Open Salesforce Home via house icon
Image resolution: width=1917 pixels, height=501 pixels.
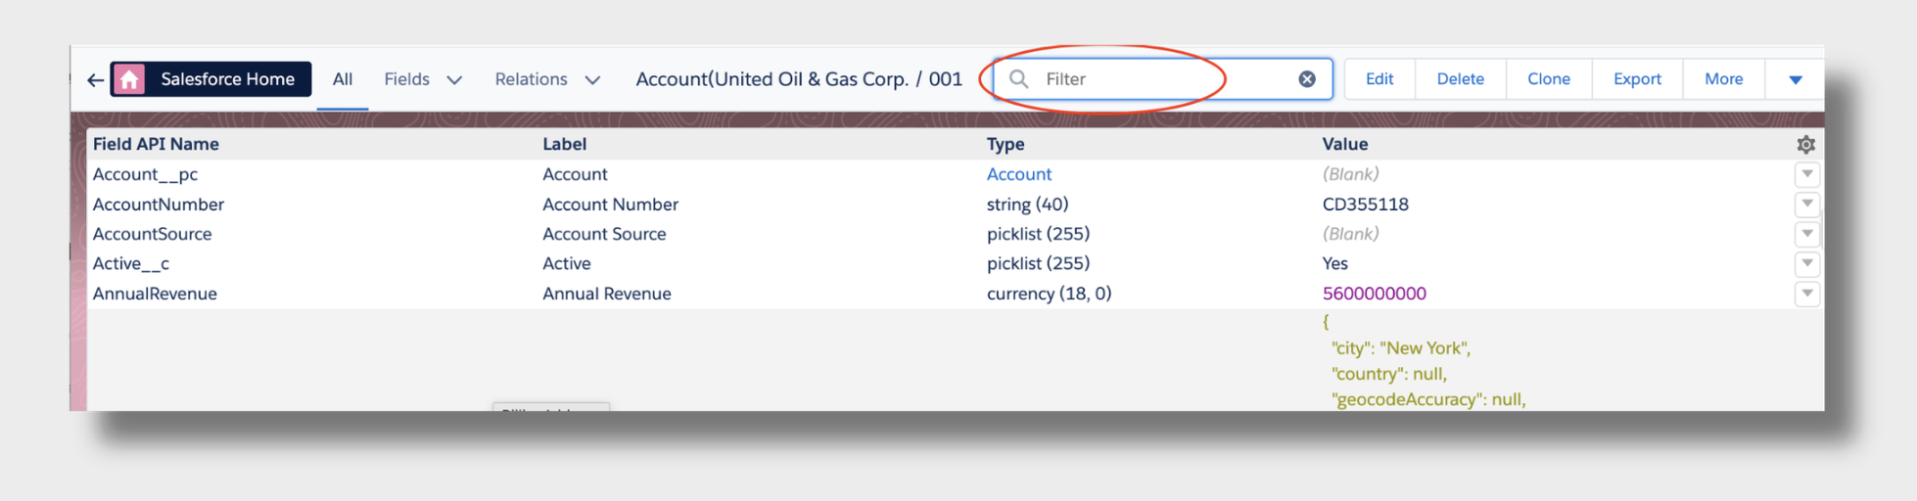pyautogui.click(x=129, y=79)
